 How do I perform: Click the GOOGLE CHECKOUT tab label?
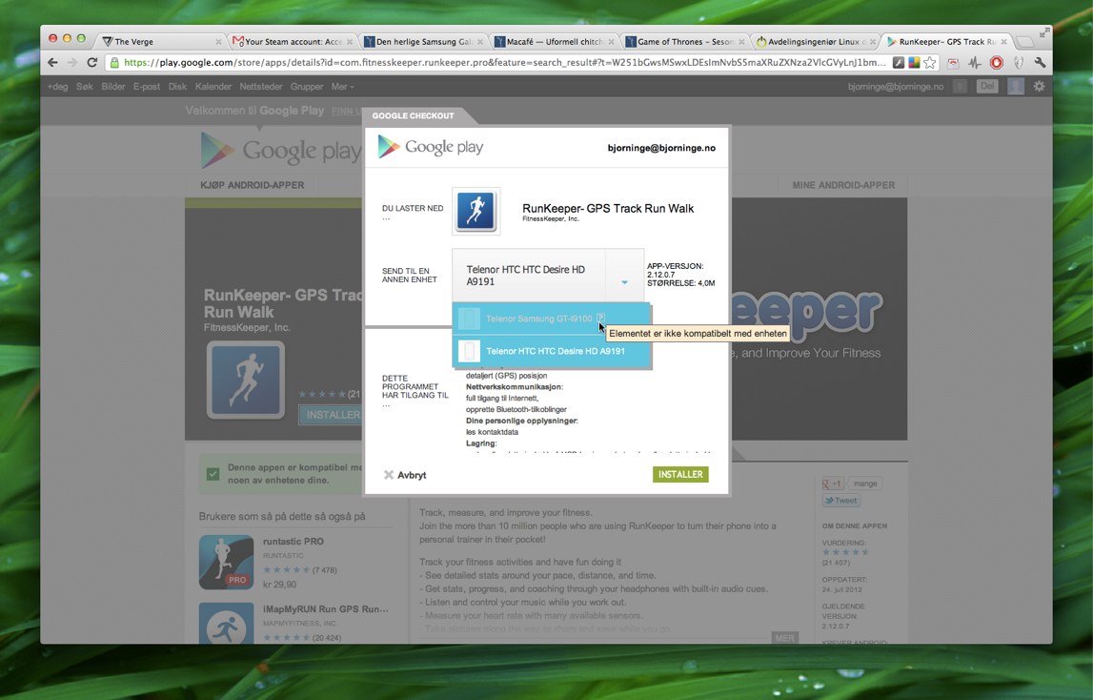[x=413, y=115]
